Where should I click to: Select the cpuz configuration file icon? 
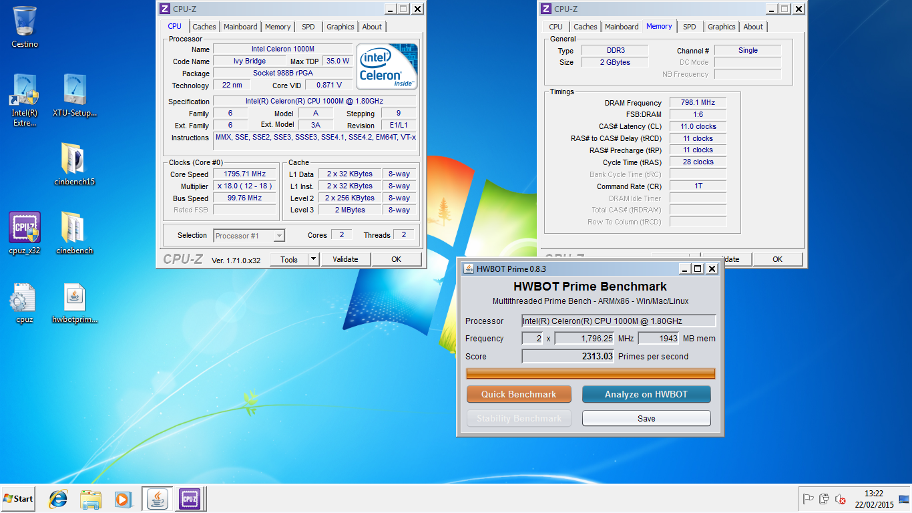25,303
